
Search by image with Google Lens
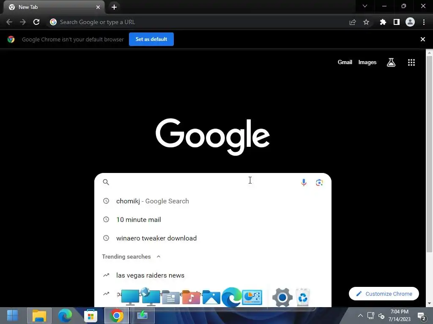[x=320, y=182]
